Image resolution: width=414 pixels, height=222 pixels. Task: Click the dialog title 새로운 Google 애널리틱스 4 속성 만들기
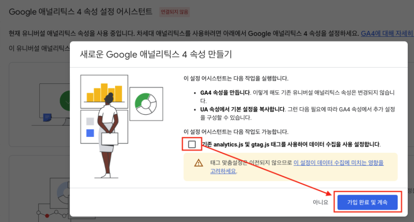[x=156, y=55]
